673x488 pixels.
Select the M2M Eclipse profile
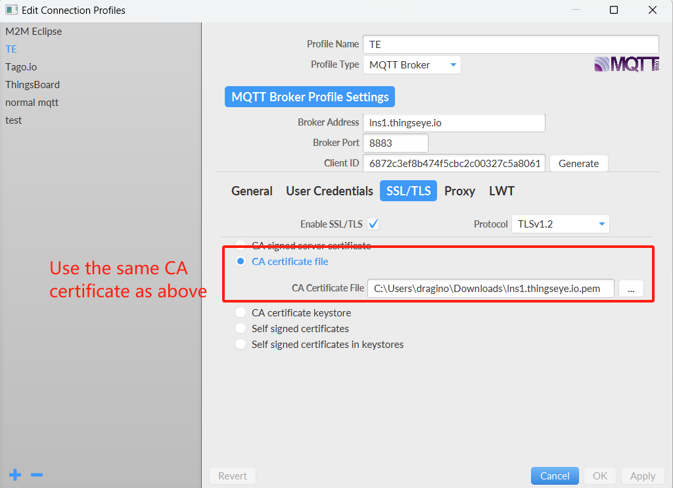click(34, 32)
